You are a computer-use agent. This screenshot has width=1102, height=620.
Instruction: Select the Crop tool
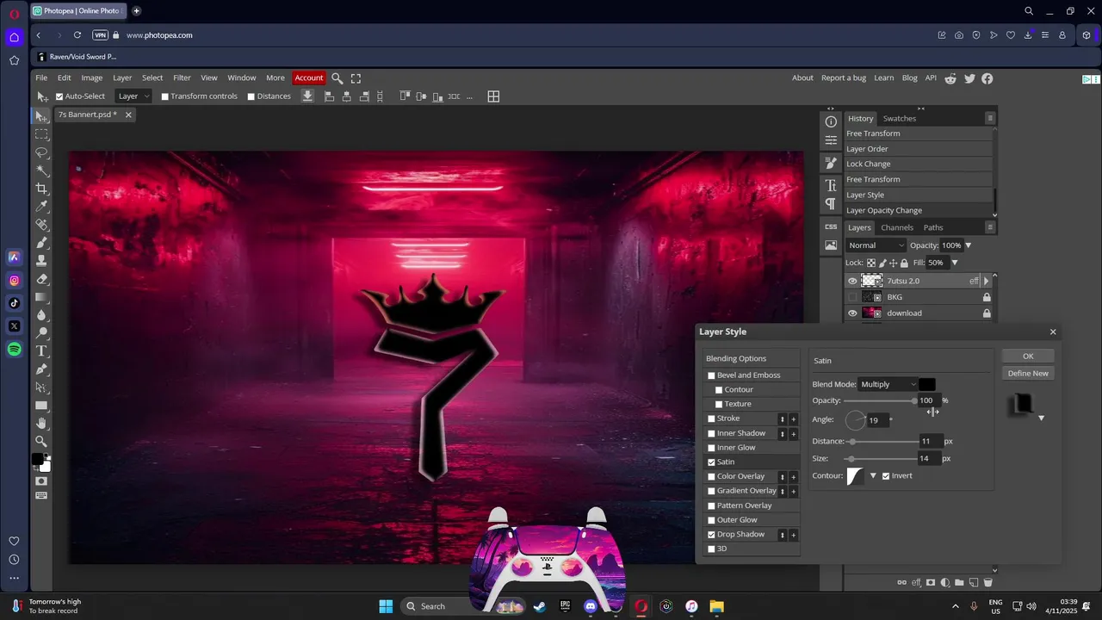coord(41,189)
